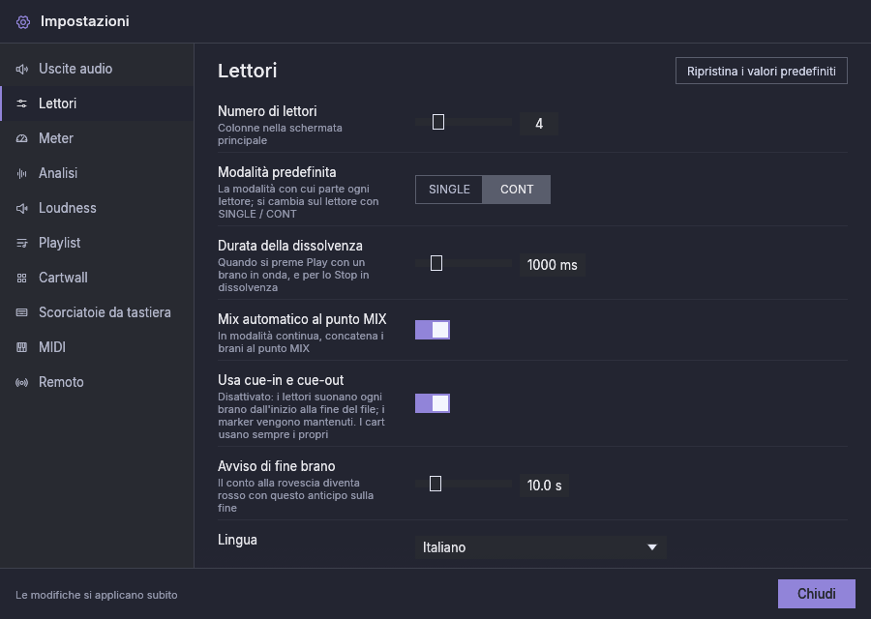871x619 pixels.
Task: Open the Lingua dropdown showing Italiano
Action: [540, 547]
